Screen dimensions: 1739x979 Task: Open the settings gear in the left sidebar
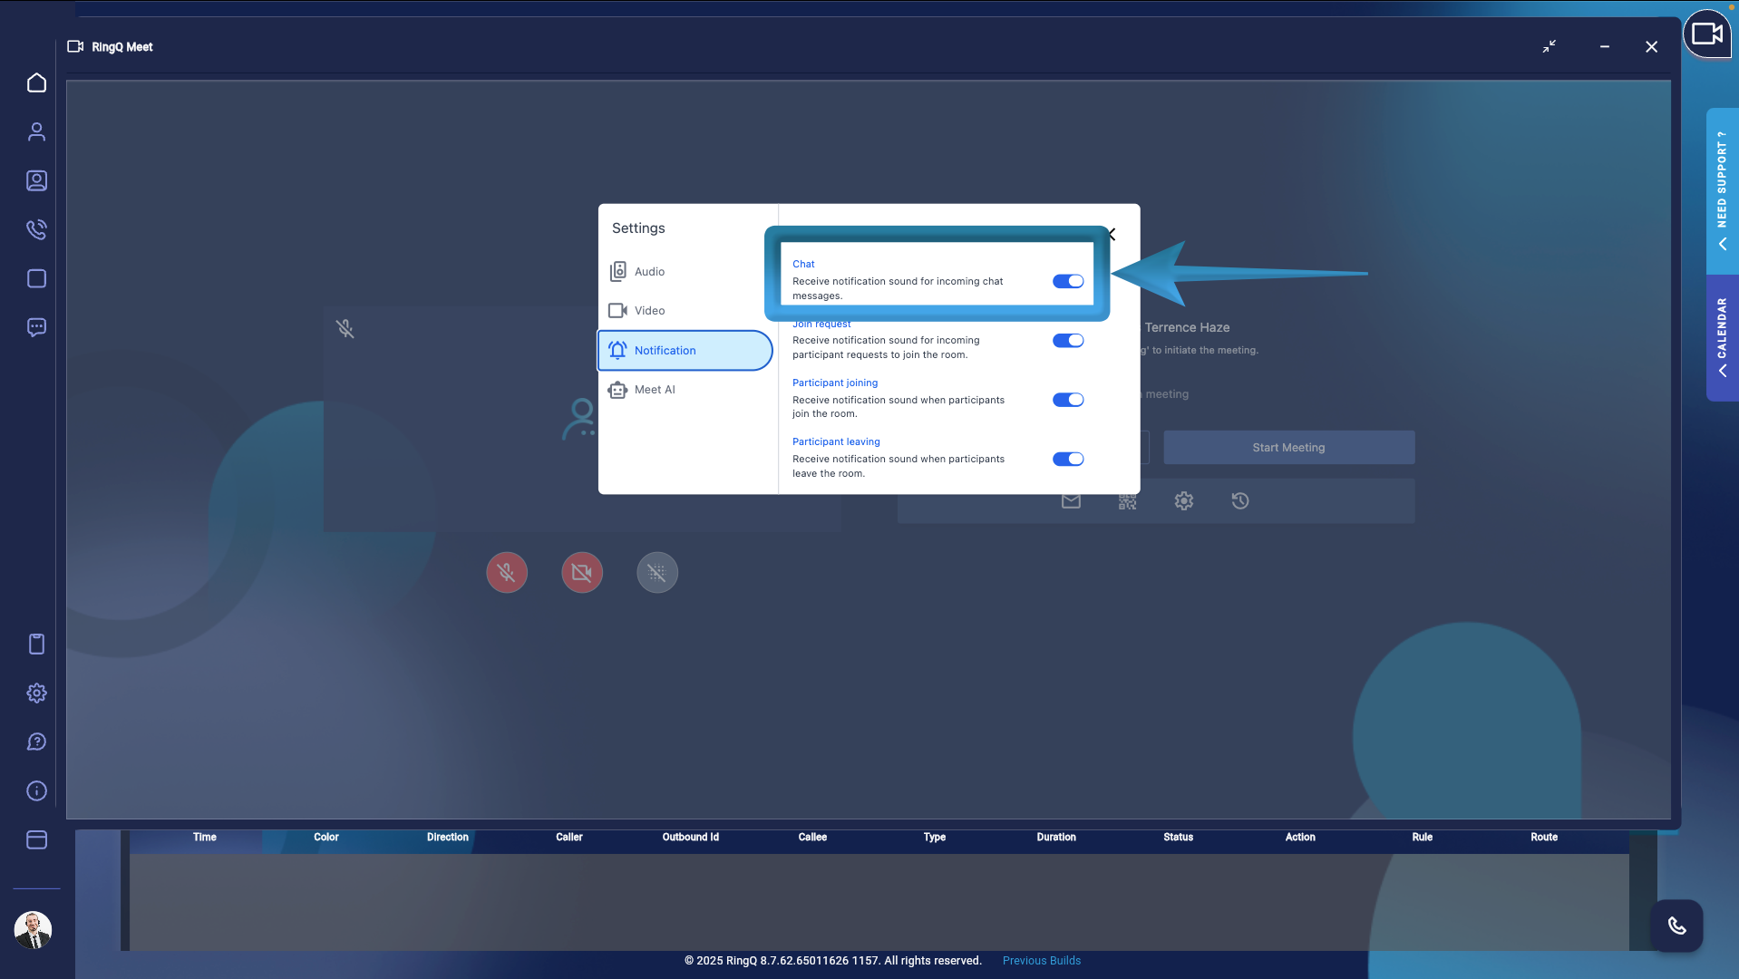click(36, 693)
